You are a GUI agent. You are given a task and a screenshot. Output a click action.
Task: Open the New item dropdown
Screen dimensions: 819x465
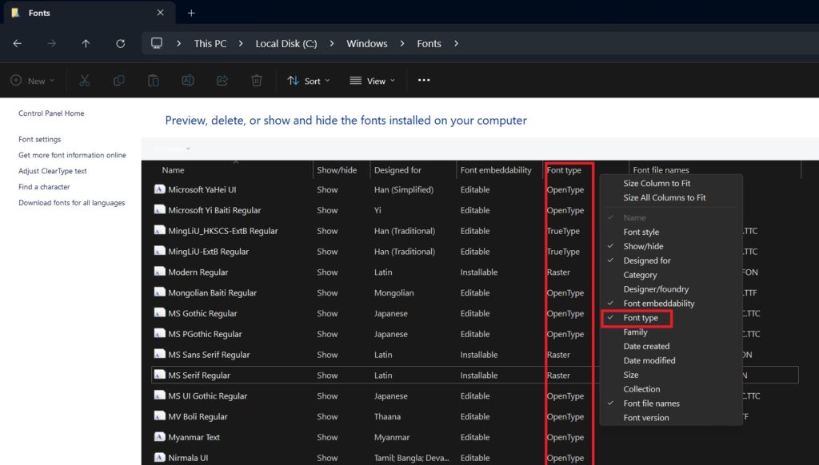click(33, 80)
